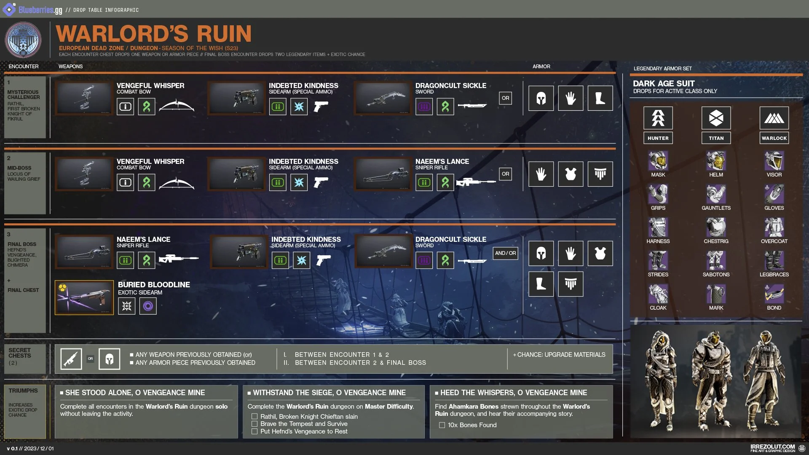Image resolution: width=809 pixels, height=455 pixels.
Task: Click the Dark Age Bond armor icon
Action: point(774,294)
